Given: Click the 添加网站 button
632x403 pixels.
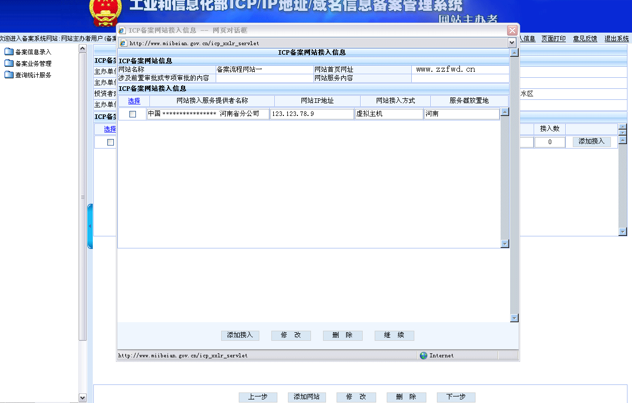Looking at the screenshot, I should pos(306,397).
